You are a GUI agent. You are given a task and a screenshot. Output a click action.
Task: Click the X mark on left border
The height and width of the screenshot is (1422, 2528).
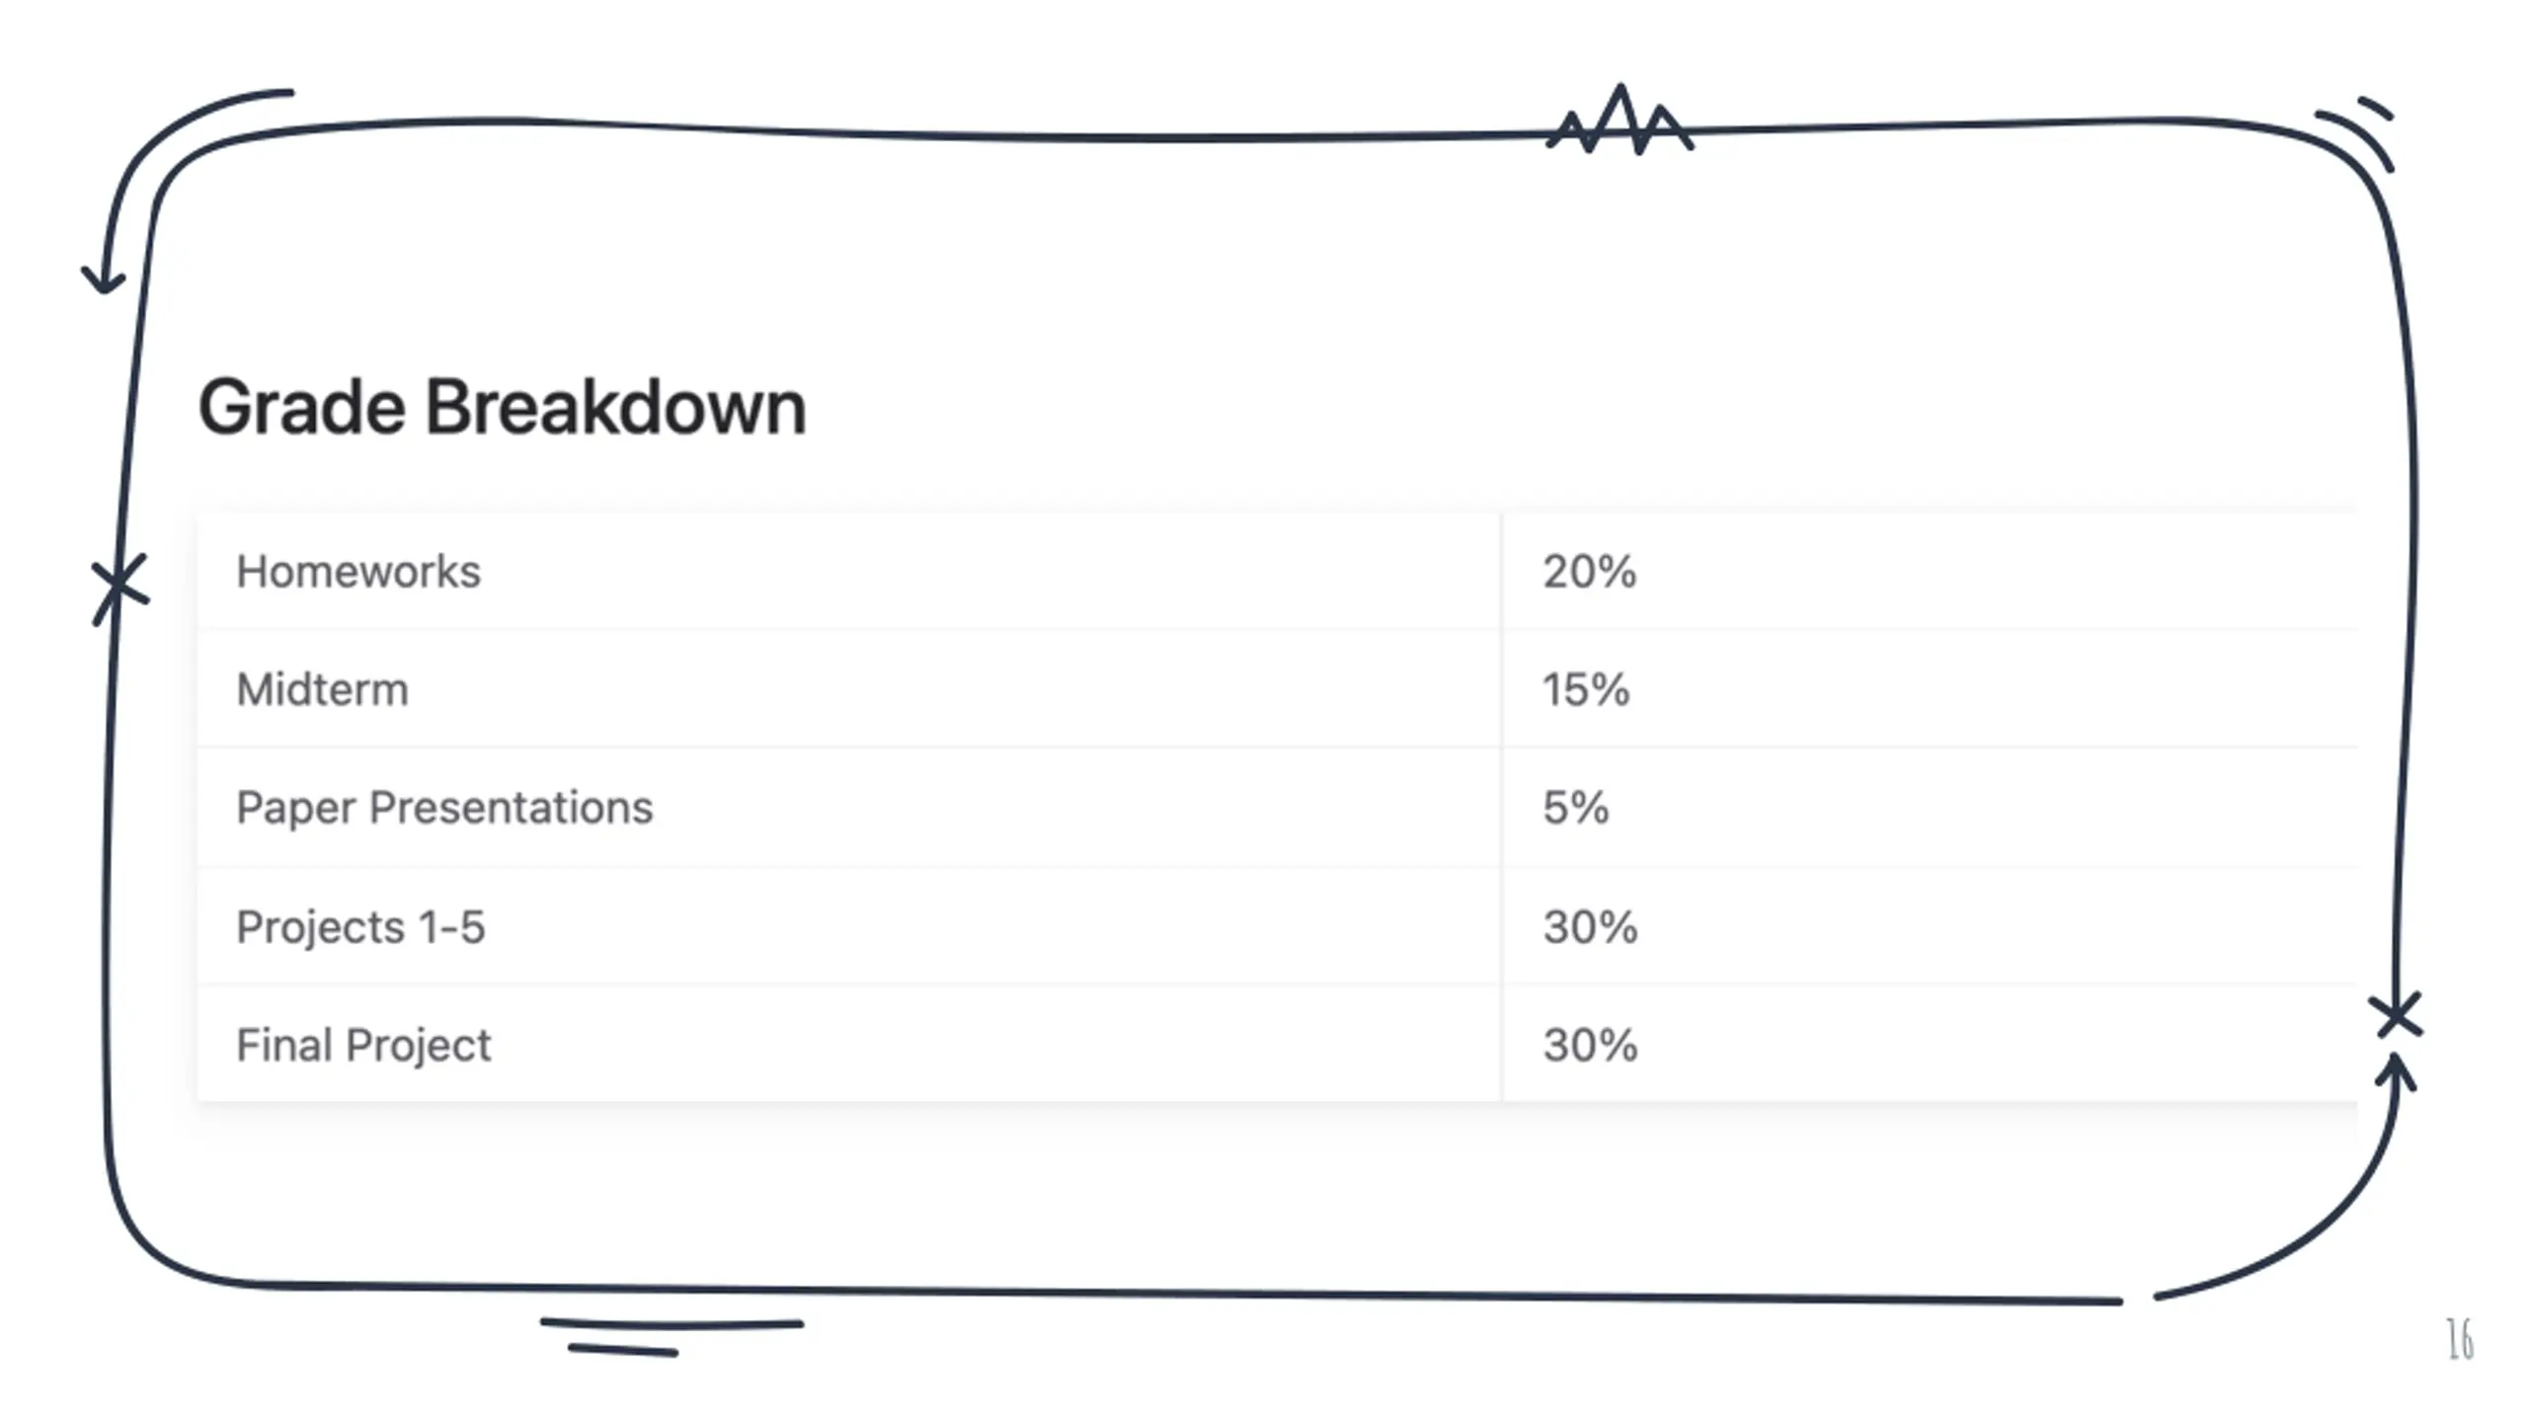click(x=119, y=589)
